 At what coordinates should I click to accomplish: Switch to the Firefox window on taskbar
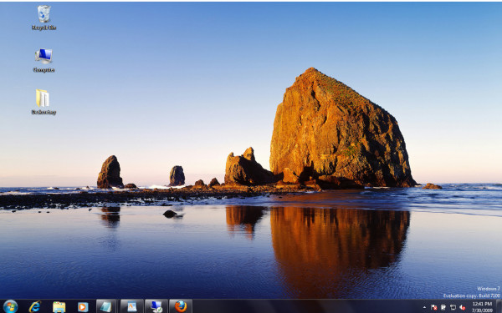[181, 306]
